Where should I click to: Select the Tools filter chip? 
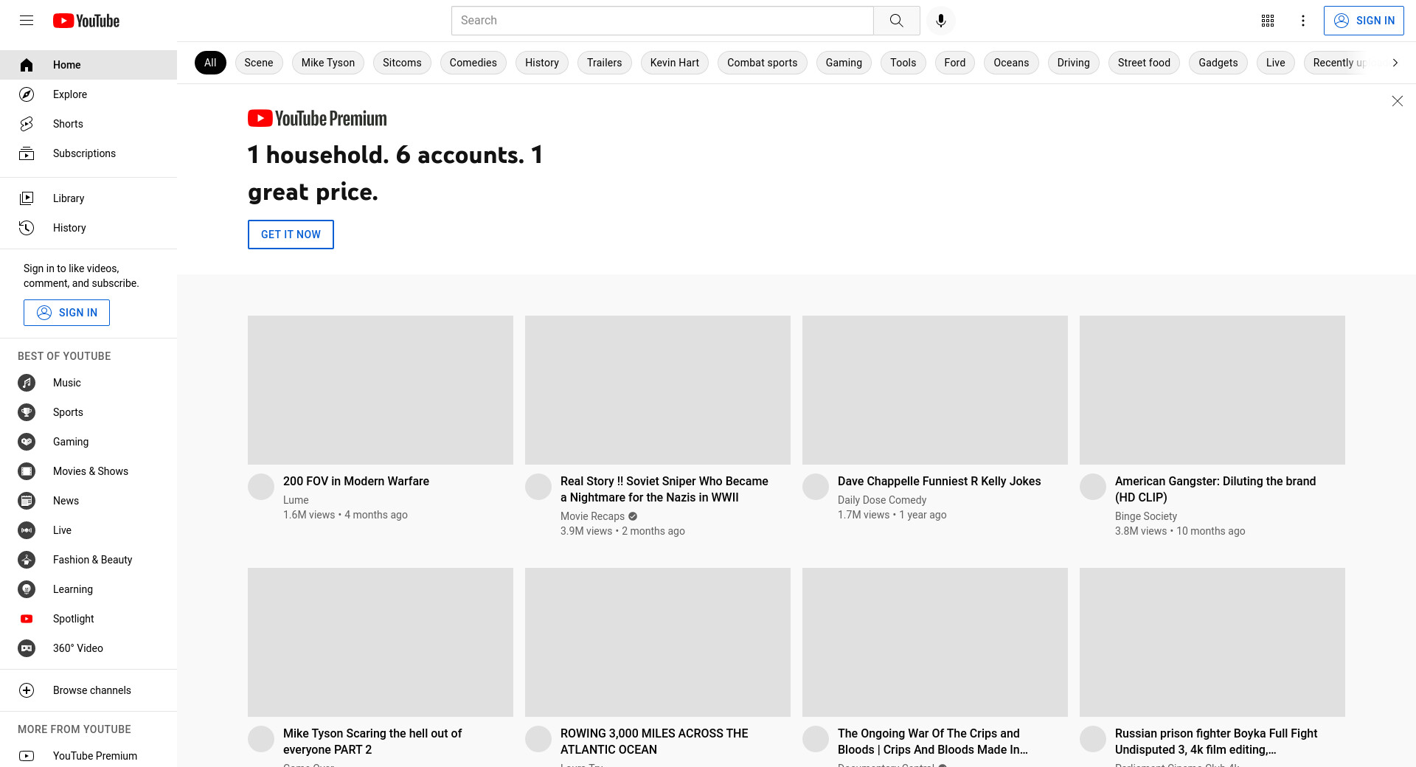pos(903,63)
